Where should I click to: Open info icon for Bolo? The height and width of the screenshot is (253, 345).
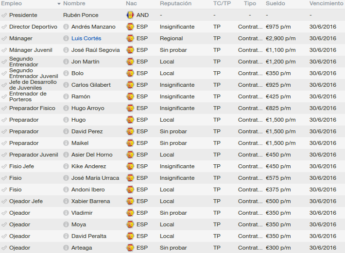(x=66, y=73)
